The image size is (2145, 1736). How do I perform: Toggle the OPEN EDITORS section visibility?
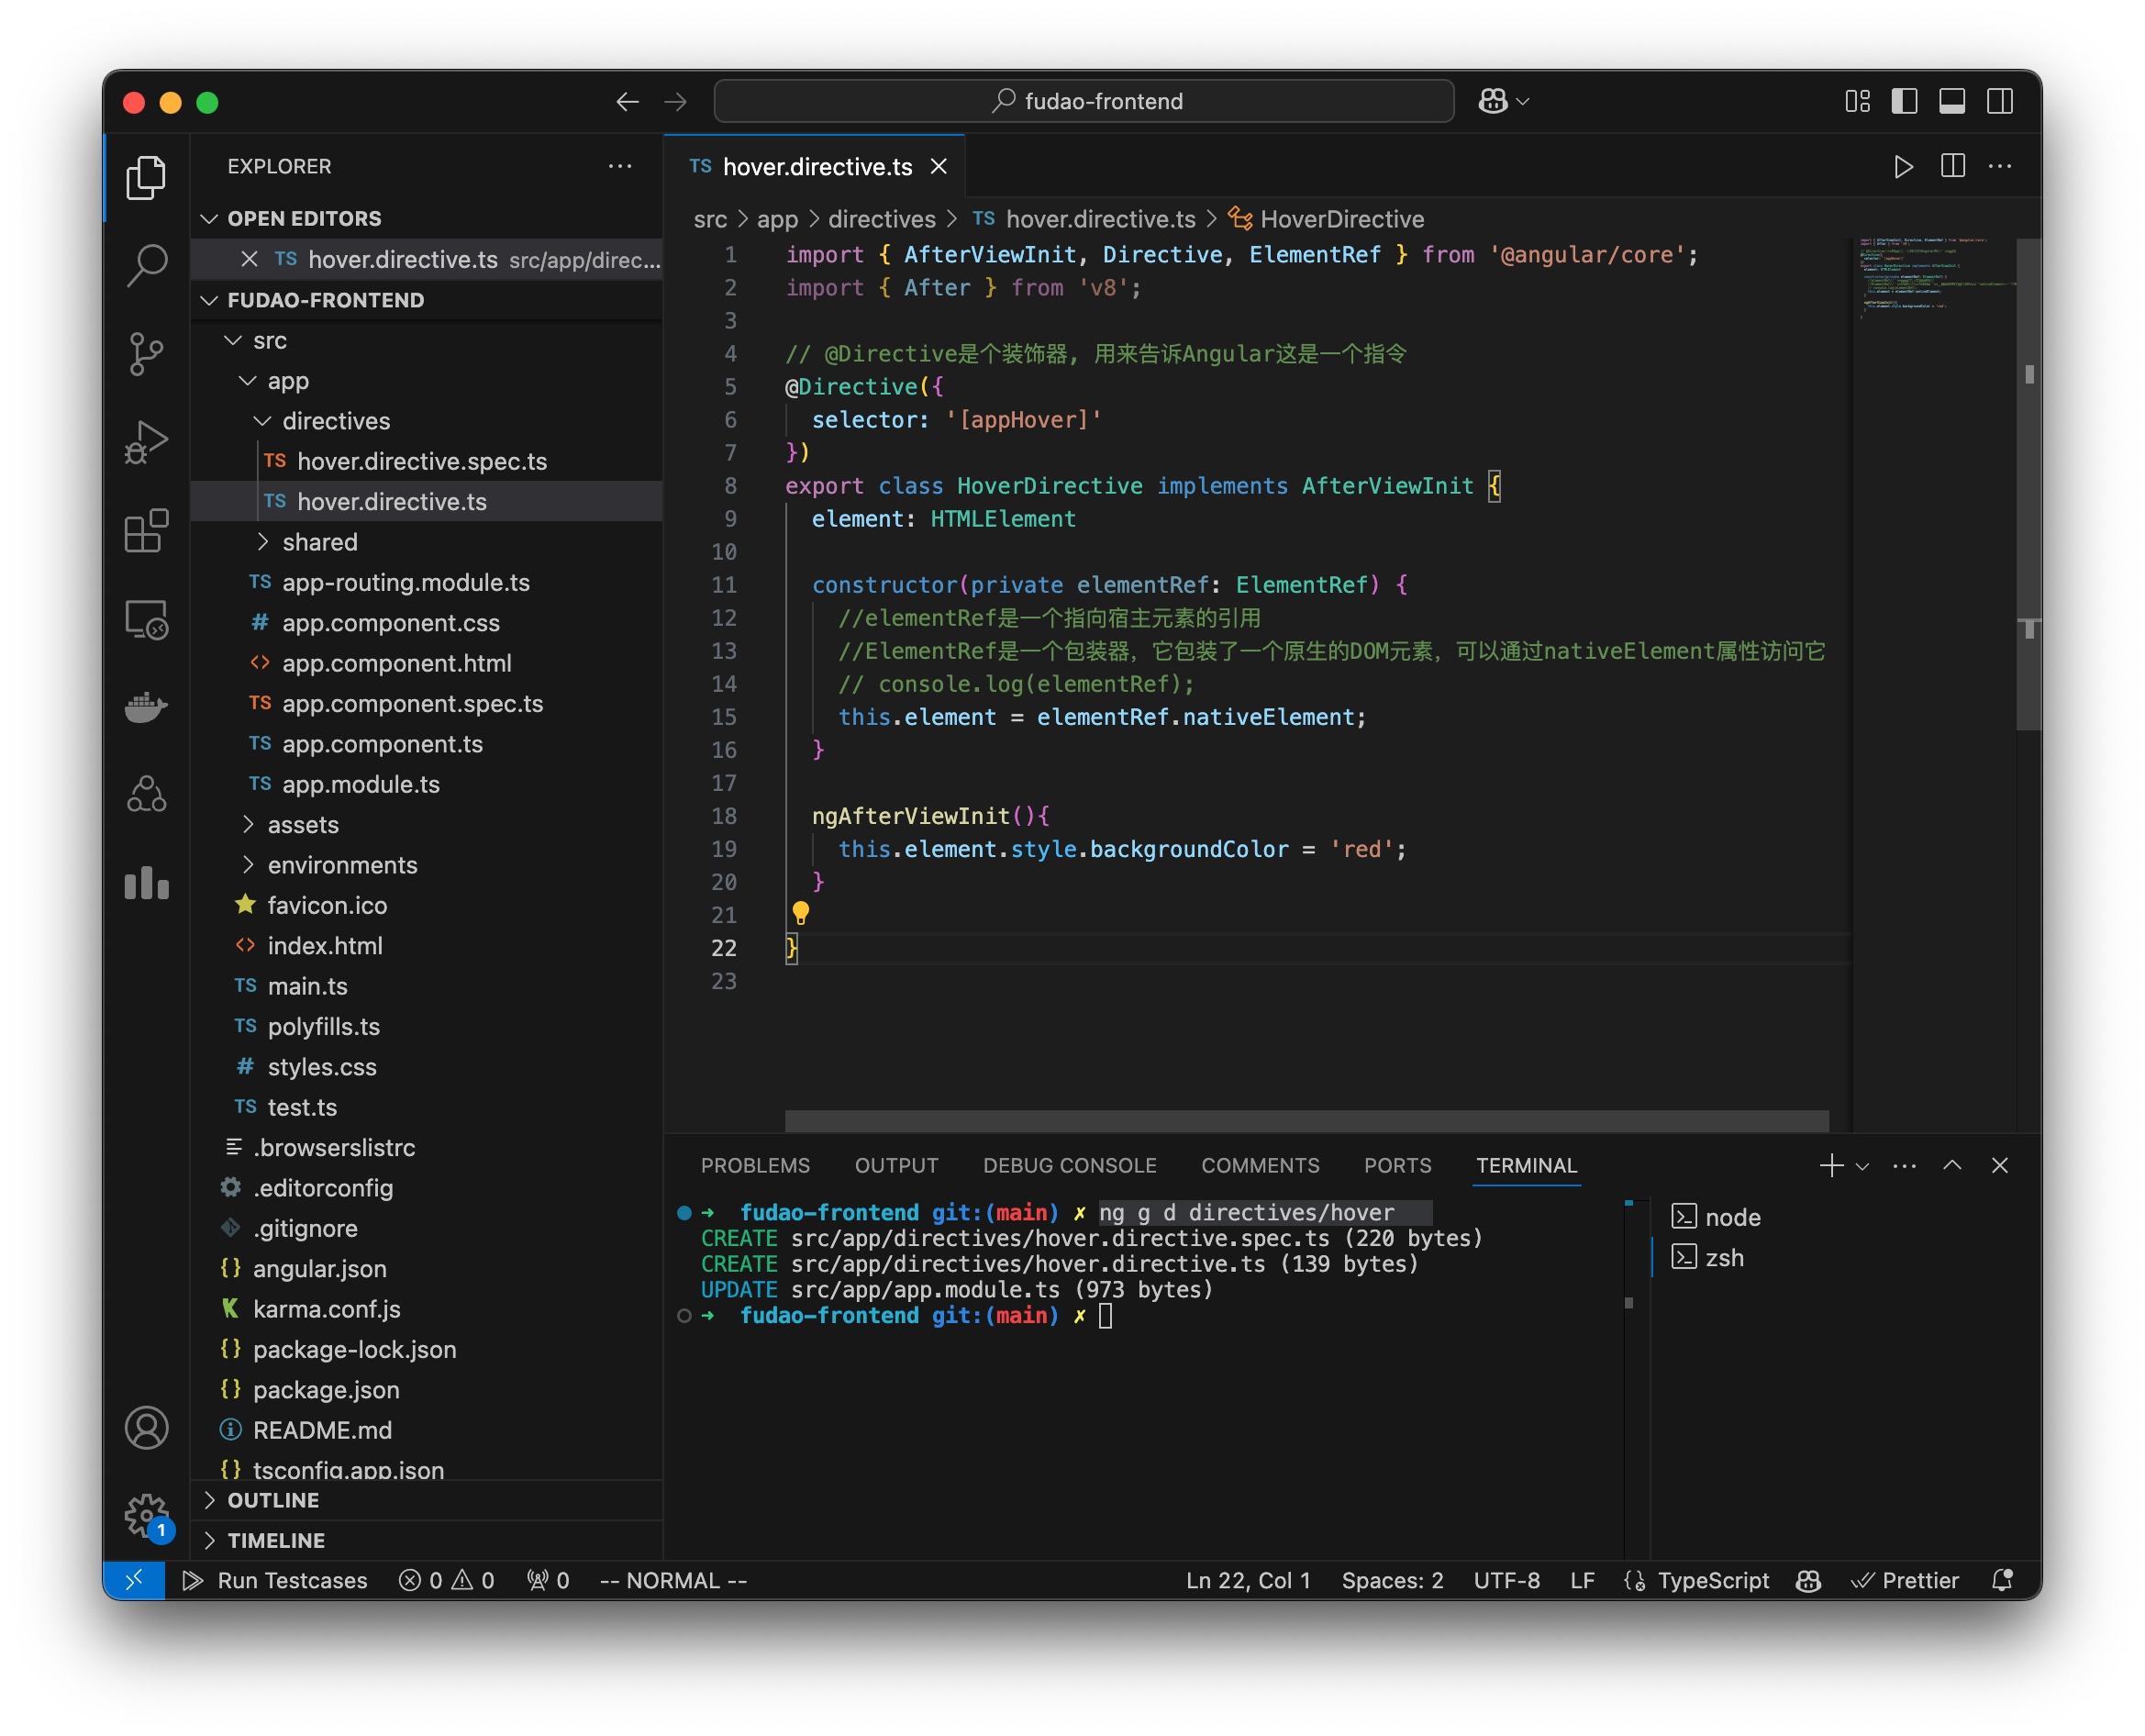pyautogui.click(x=303, y=217)
